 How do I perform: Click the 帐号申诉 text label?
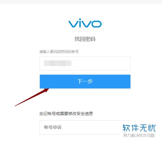pyautogui.click(x=53, y=127)
